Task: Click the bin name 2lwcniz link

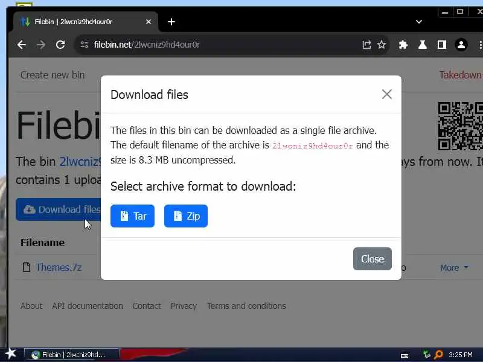Action: coord(80,162)
